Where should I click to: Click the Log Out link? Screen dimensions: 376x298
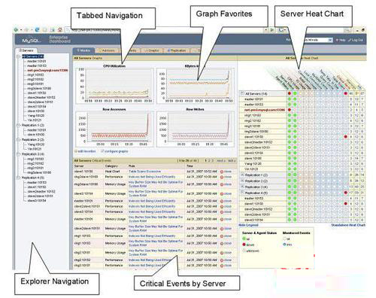coord(356,40)
